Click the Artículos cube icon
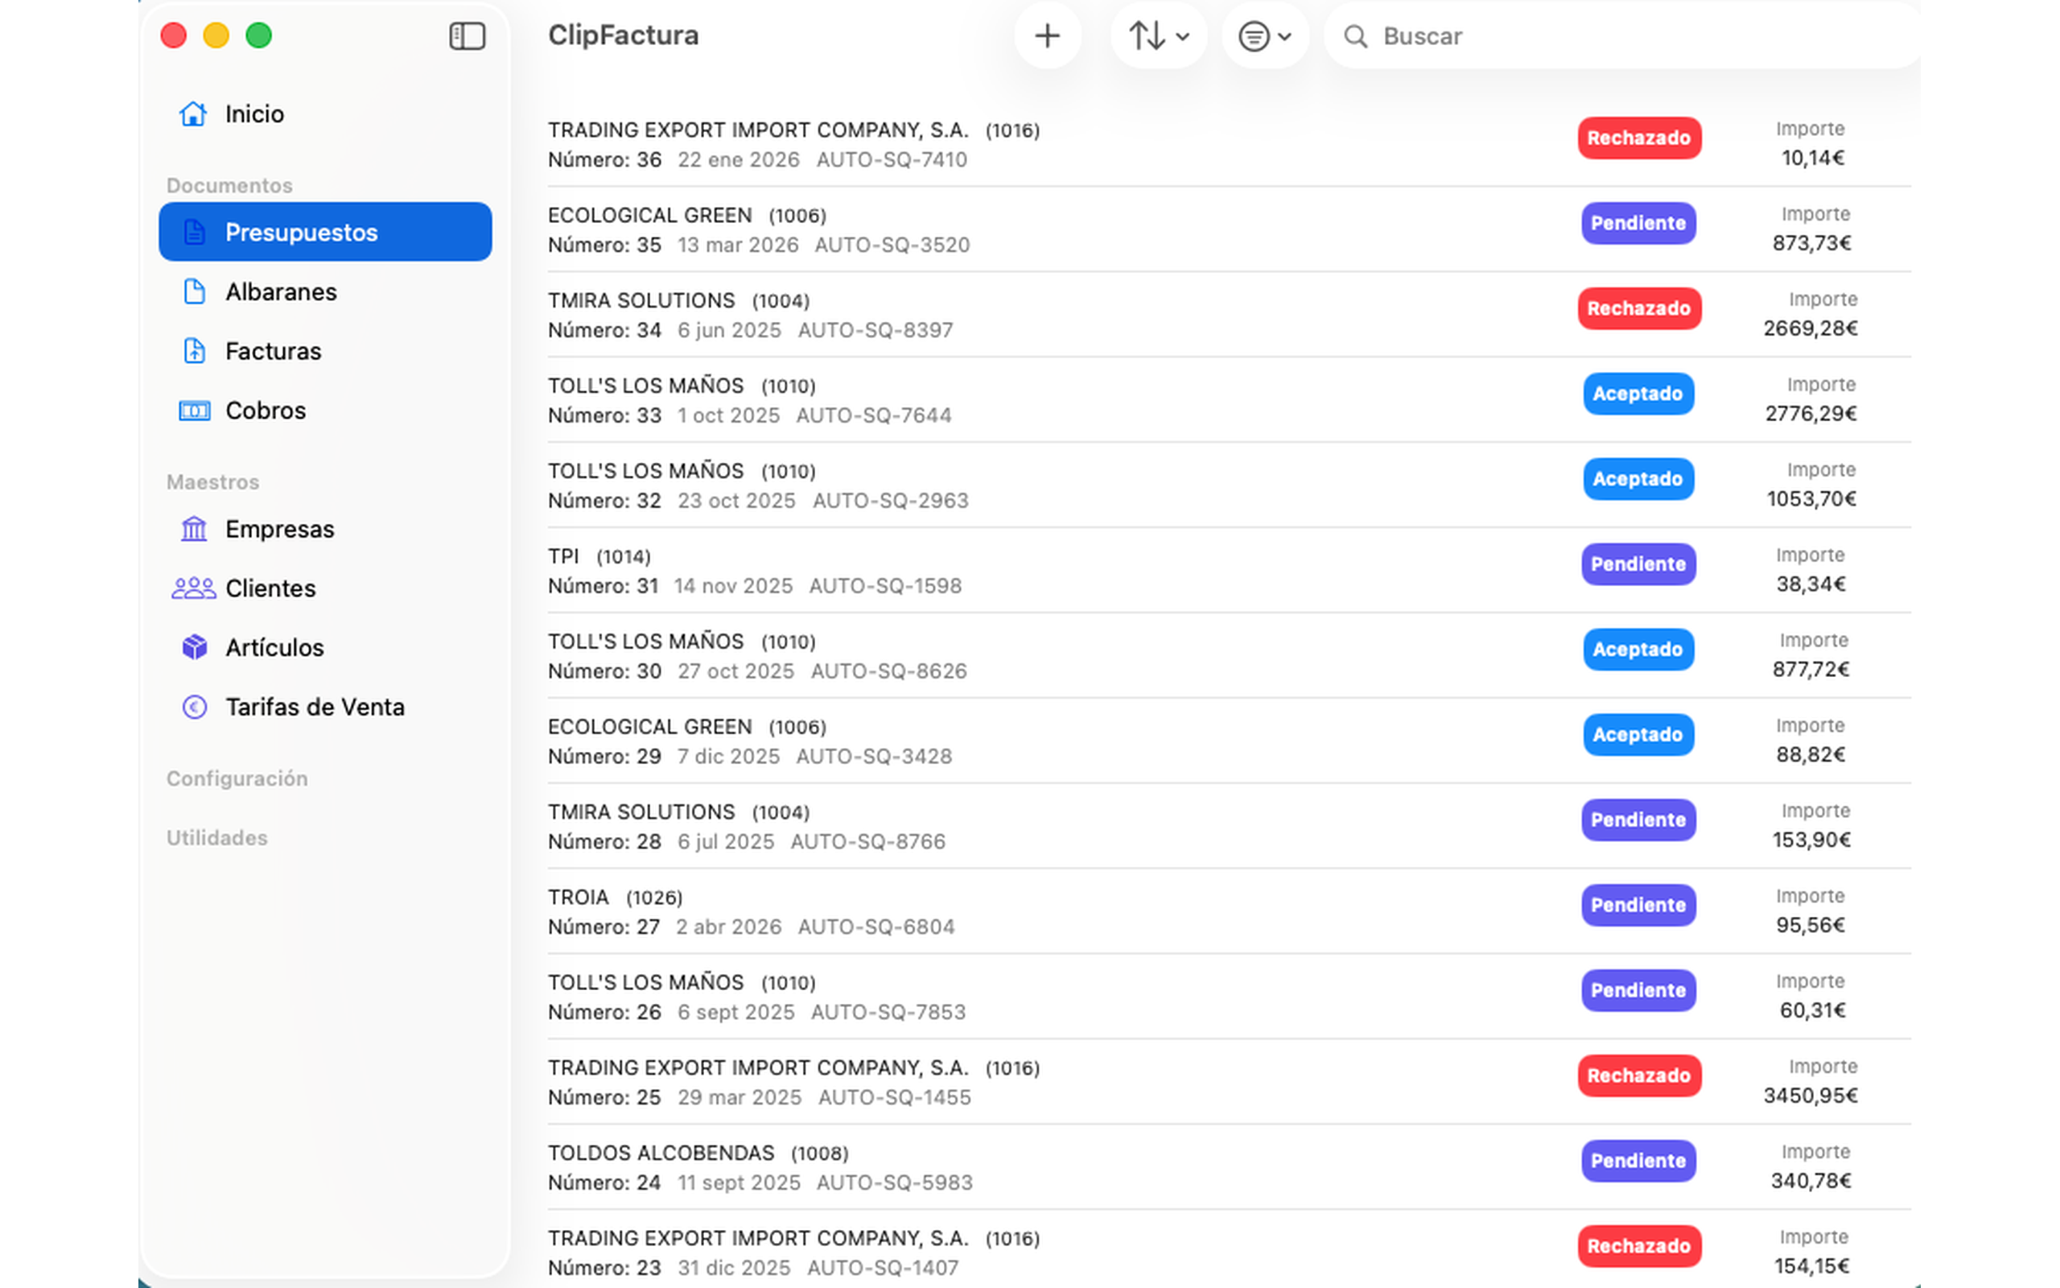The height and width of the screenshot is (1288, 2060). 194,647
